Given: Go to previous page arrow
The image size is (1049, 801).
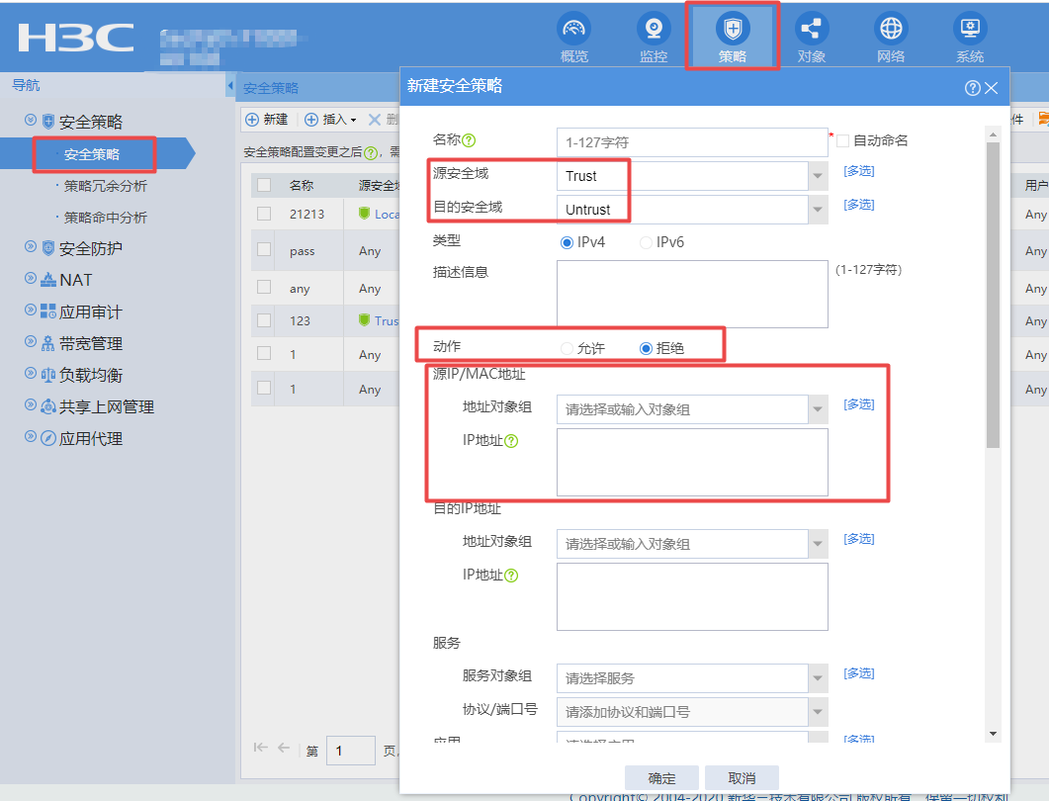Looking at the screenshot, I should point(284,748).
